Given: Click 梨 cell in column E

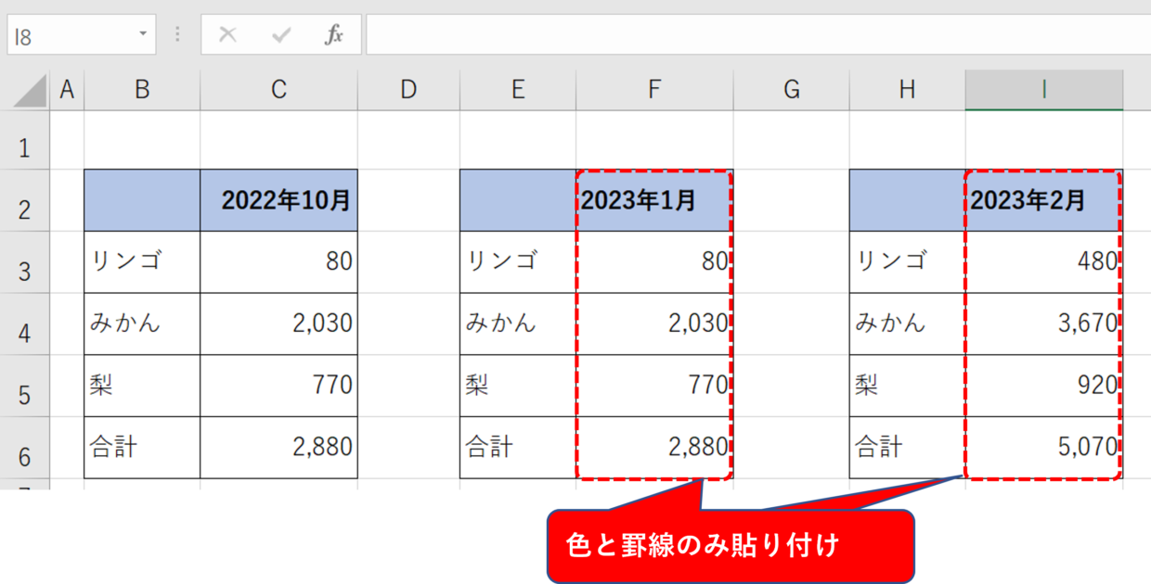Looking at the screenshot, I should [518, 386].
